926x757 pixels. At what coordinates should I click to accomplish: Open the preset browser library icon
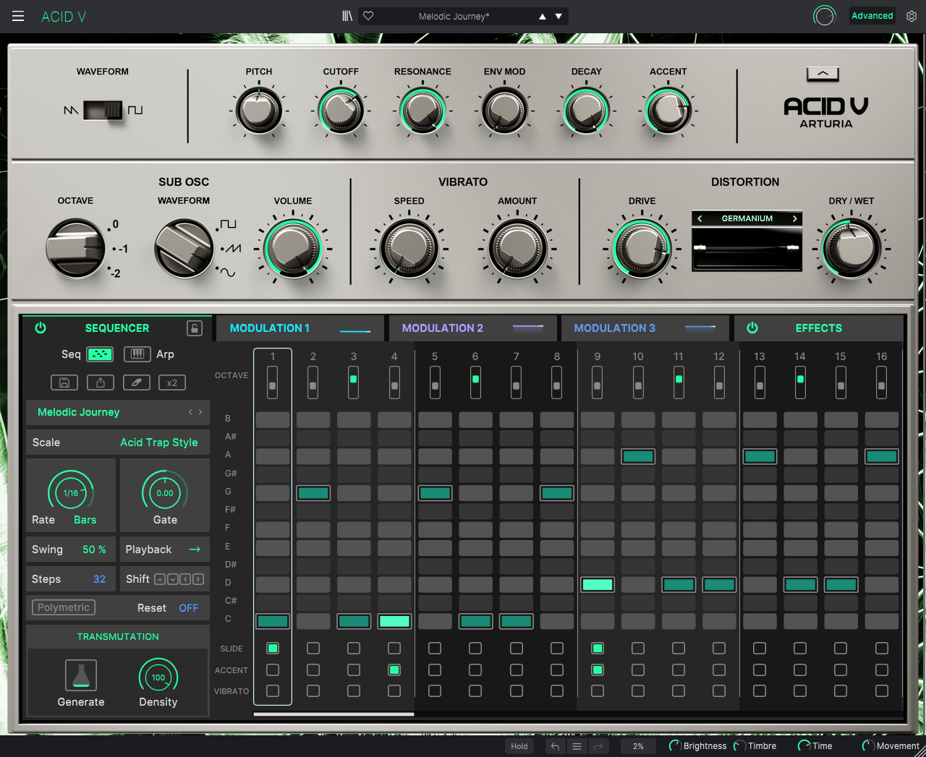(347, 16)
